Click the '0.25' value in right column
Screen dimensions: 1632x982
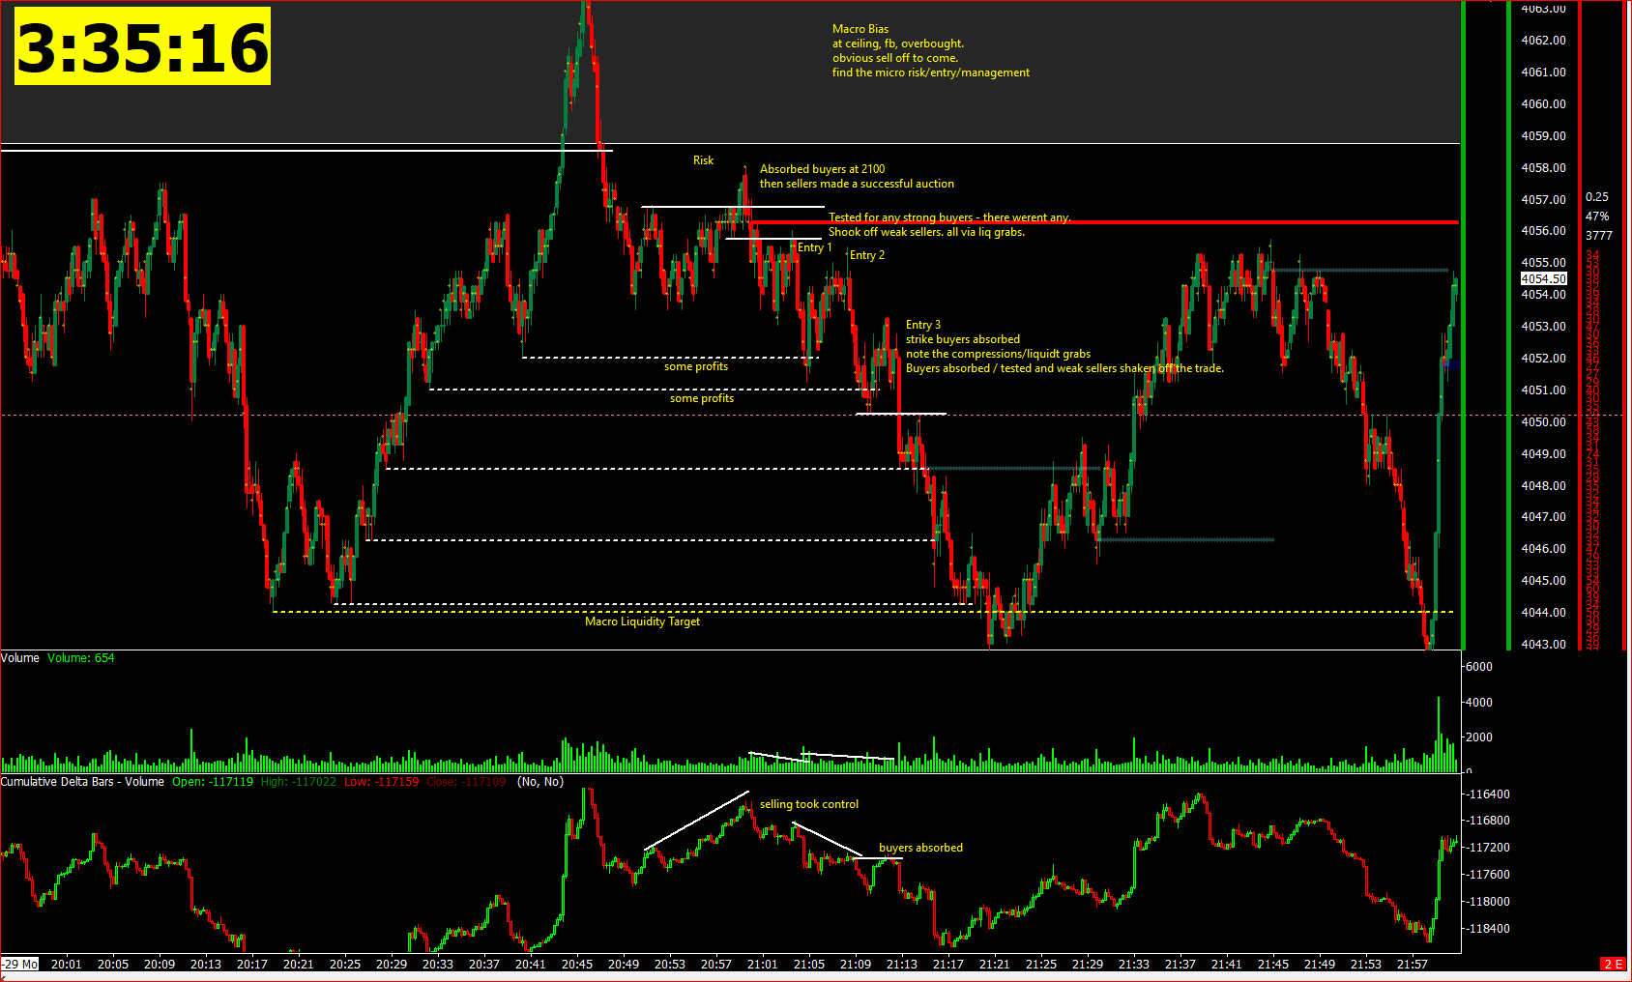[1597, 197]
